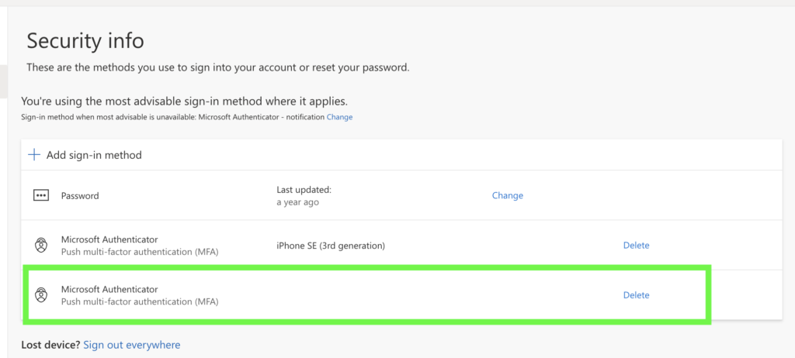Click the Authenticator icon in the green-highlighted row
Viewport: 795px width, 358px height.
point(41,295)
